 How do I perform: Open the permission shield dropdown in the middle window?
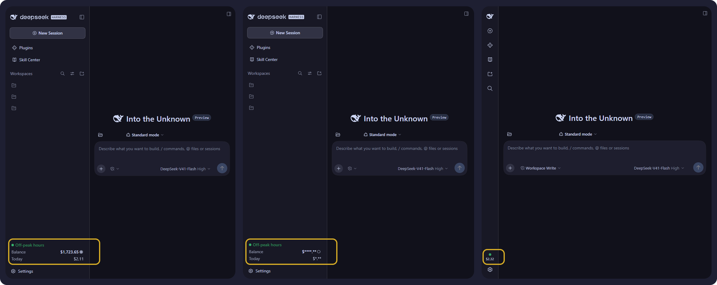(x=352, y=168)
